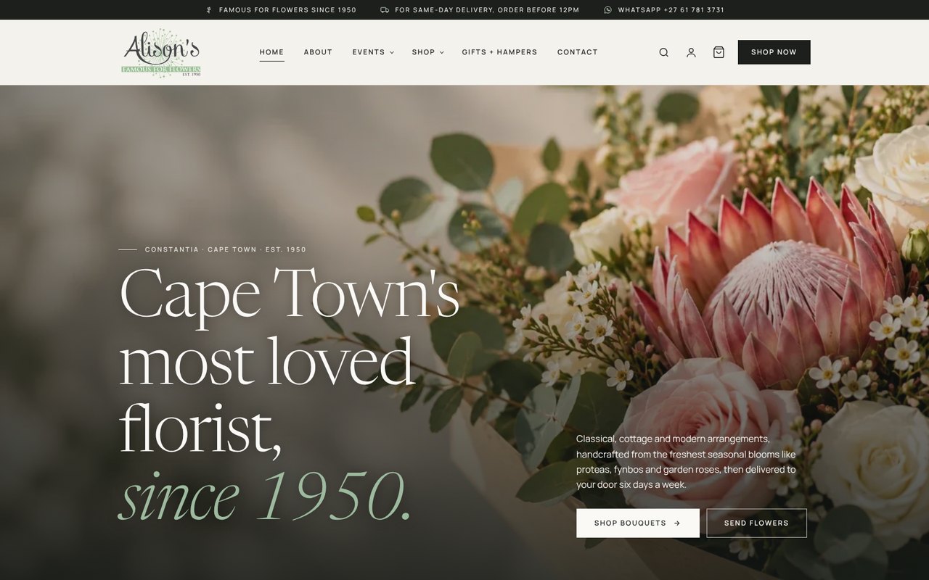The height and width of the screenshot is (580, 929).
Task: Click the delivery truck icon
Action: (385, 10)
